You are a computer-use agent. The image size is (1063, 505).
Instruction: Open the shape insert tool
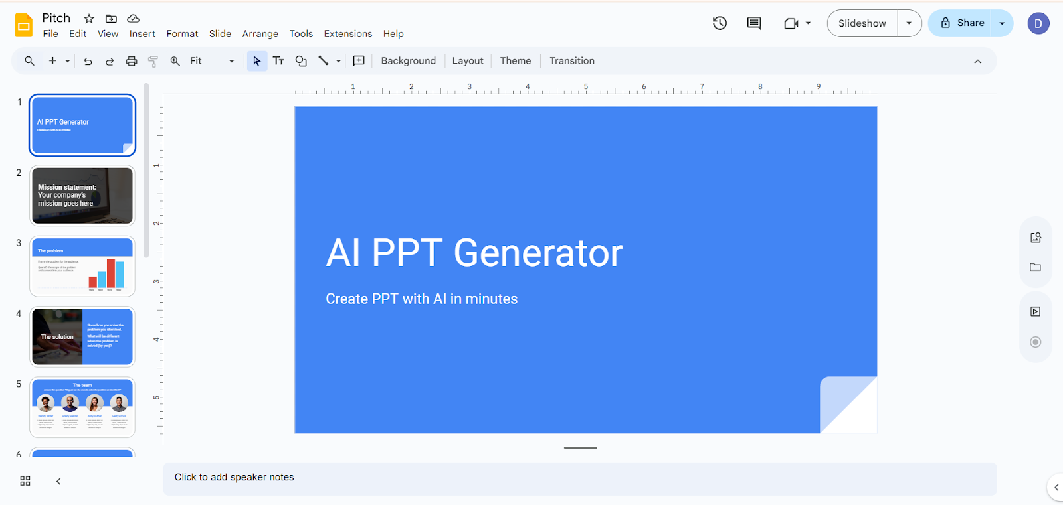[301, 61]
